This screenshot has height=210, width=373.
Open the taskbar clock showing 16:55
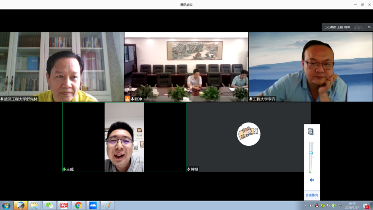[352, 205]
